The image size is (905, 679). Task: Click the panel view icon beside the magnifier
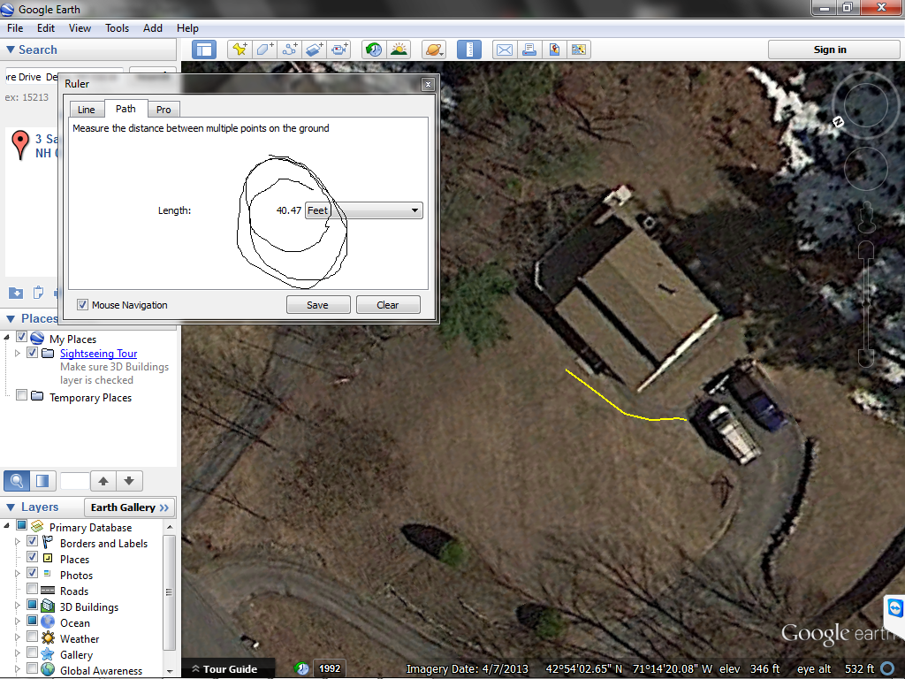point(42,480)
